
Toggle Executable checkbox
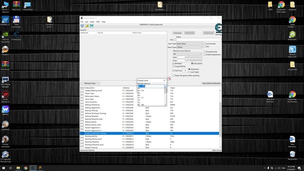click(x=192, y=63)
